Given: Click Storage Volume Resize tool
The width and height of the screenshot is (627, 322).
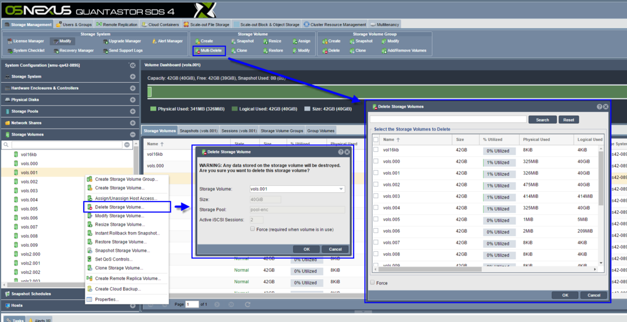Looking at the screenshot, I should coord(272,41).
